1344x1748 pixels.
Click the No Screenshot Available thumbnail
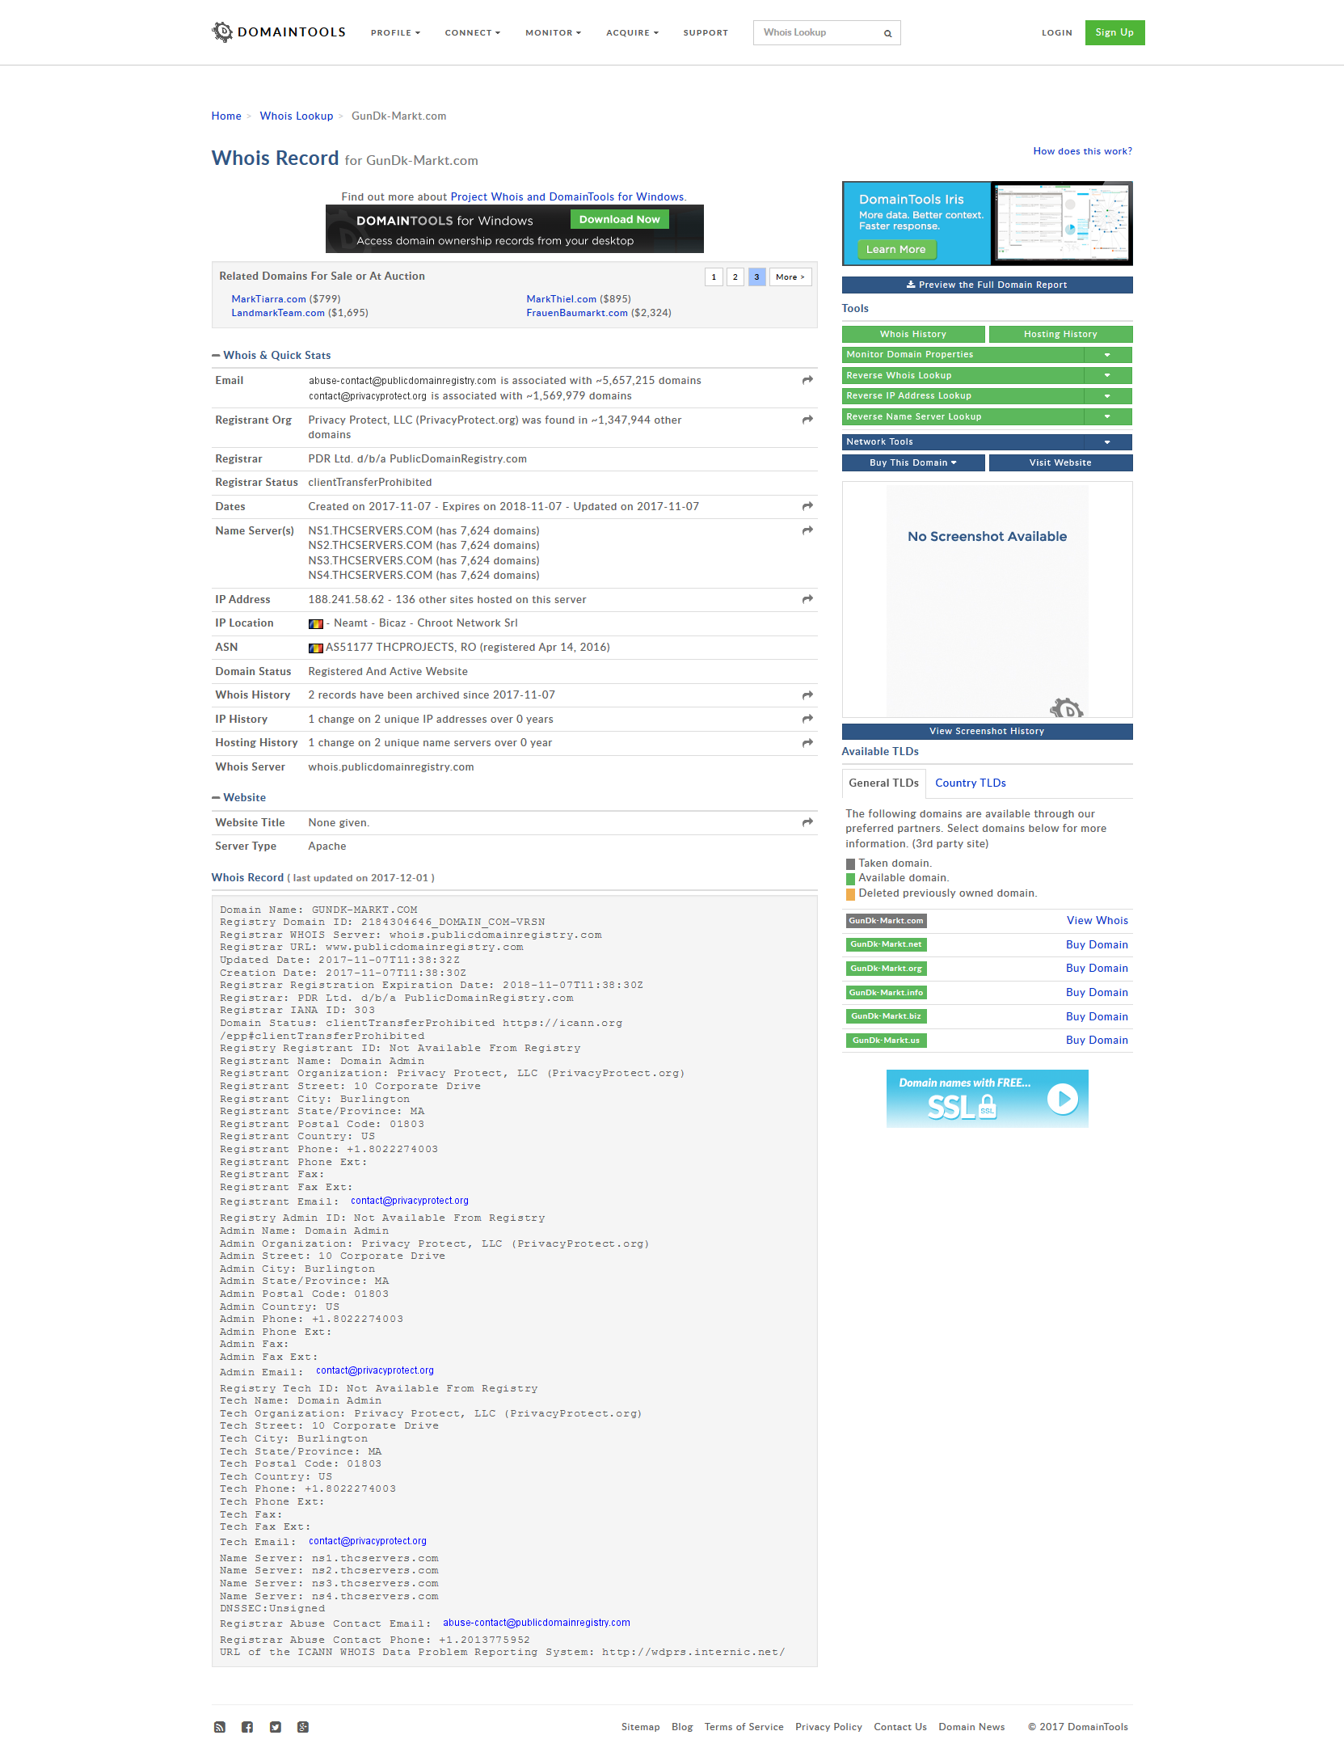click(987, 600)
